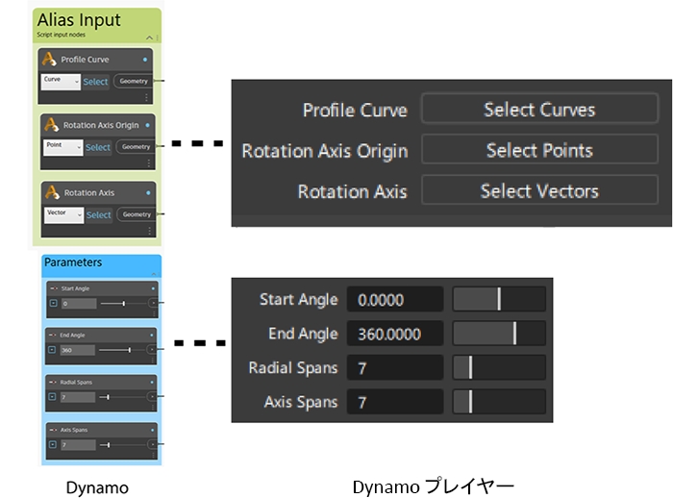Open the Curve type dropdown
The width and height of the screenshot is (673, 498).
[61, 82]
